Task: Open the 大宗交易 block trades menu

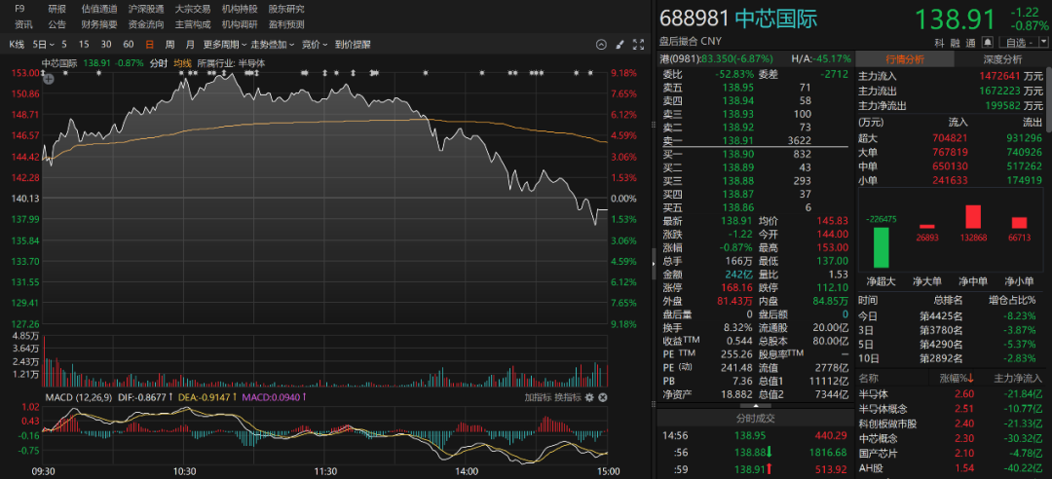Action: (193, 9)
